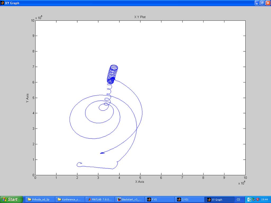The width and height of the screenshot is (271, 203).
Task: Click the MATLAB icon on the MATLAB taskbar button
Action: pyautogui.click(x=89, y=200)
